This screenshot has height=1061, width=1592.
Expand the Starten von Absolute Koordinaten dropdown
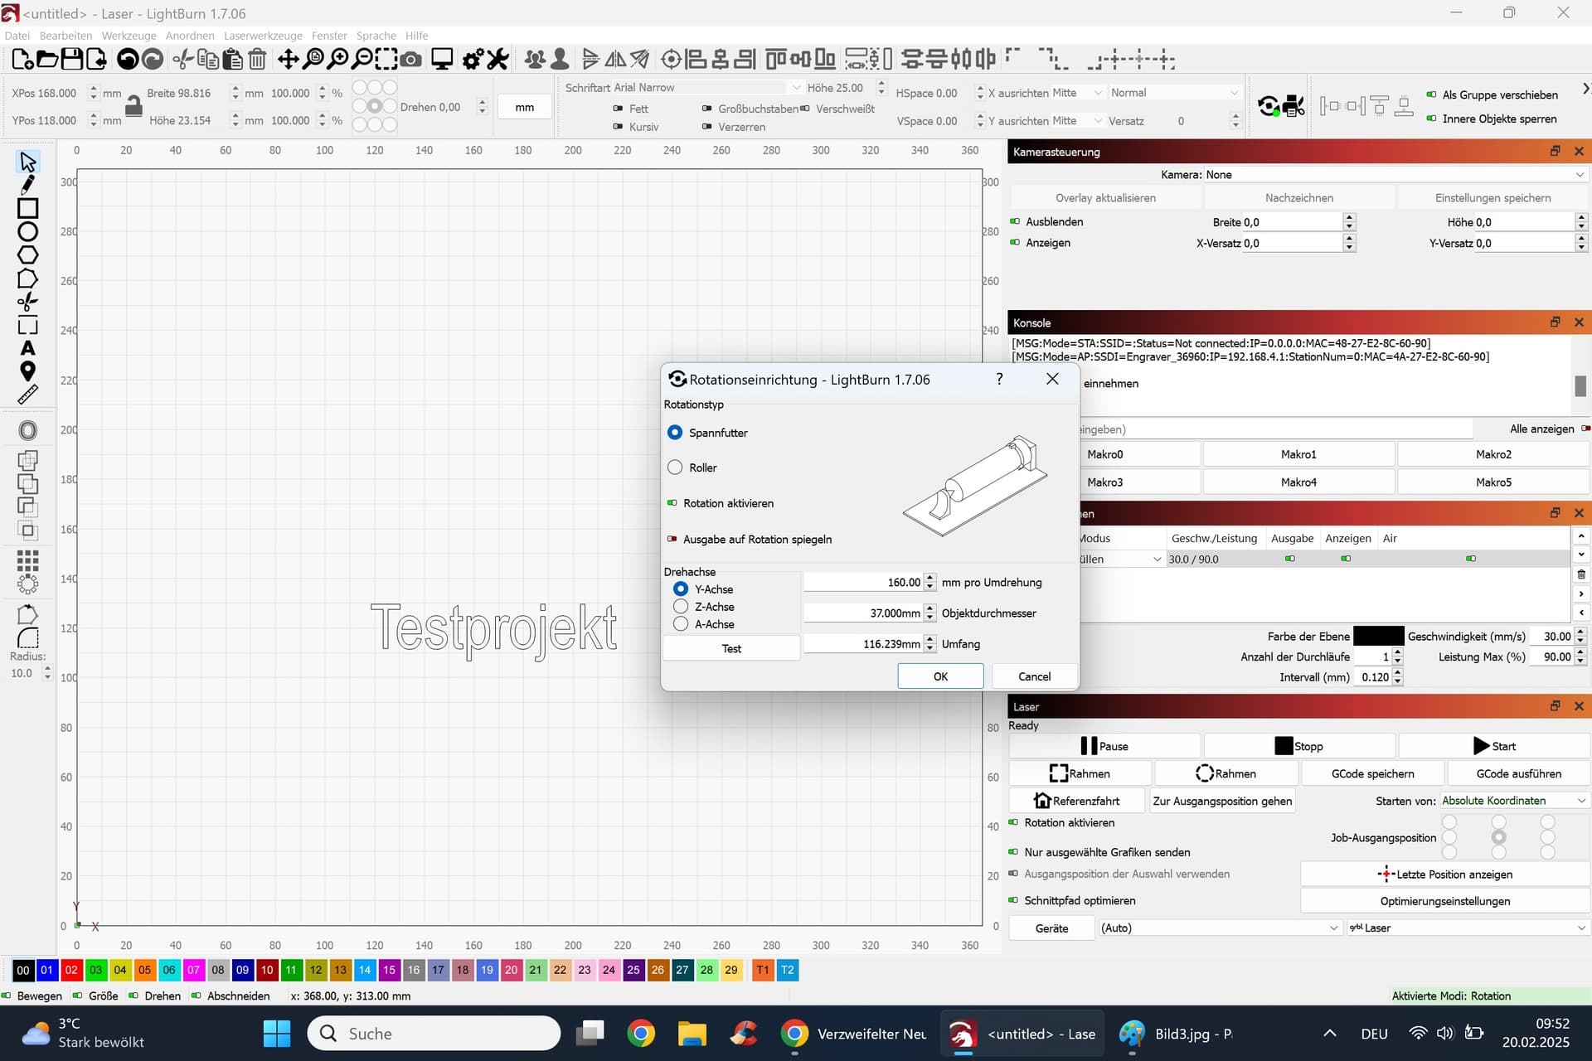point(1513,801)
